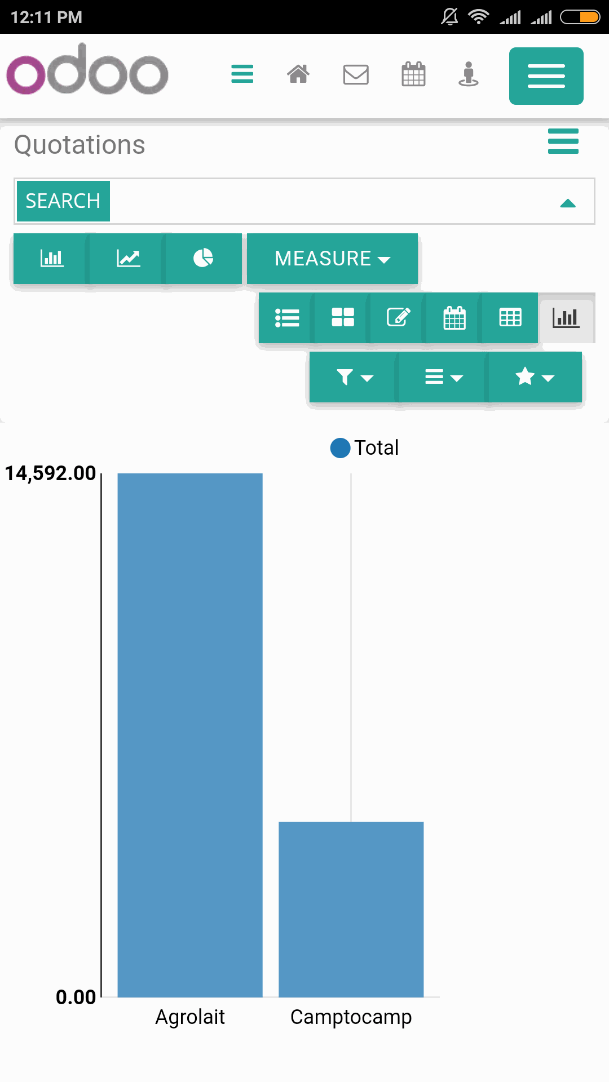Image resolution: width=609 pixels, height=1082 pixels.
Task: Switch to line chart mode
Action: 128,259
